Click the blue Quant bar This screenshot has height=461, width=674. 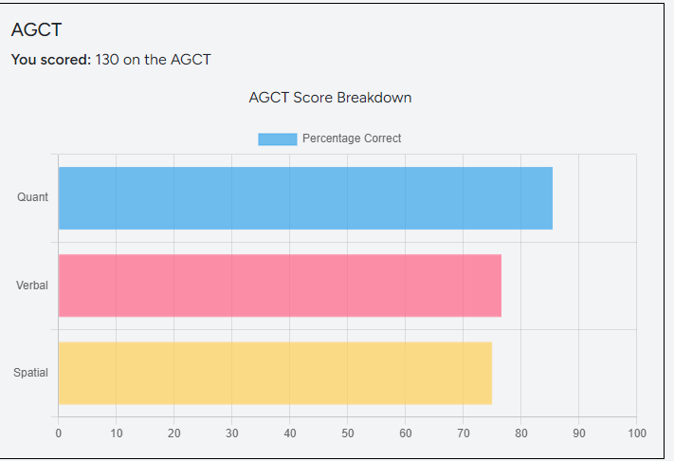(x=305, y=198)
